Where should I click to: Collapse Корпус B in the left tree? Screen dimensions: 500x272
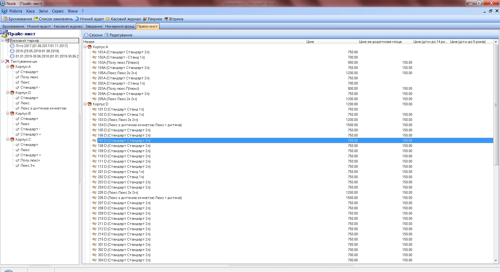(8, 113)
